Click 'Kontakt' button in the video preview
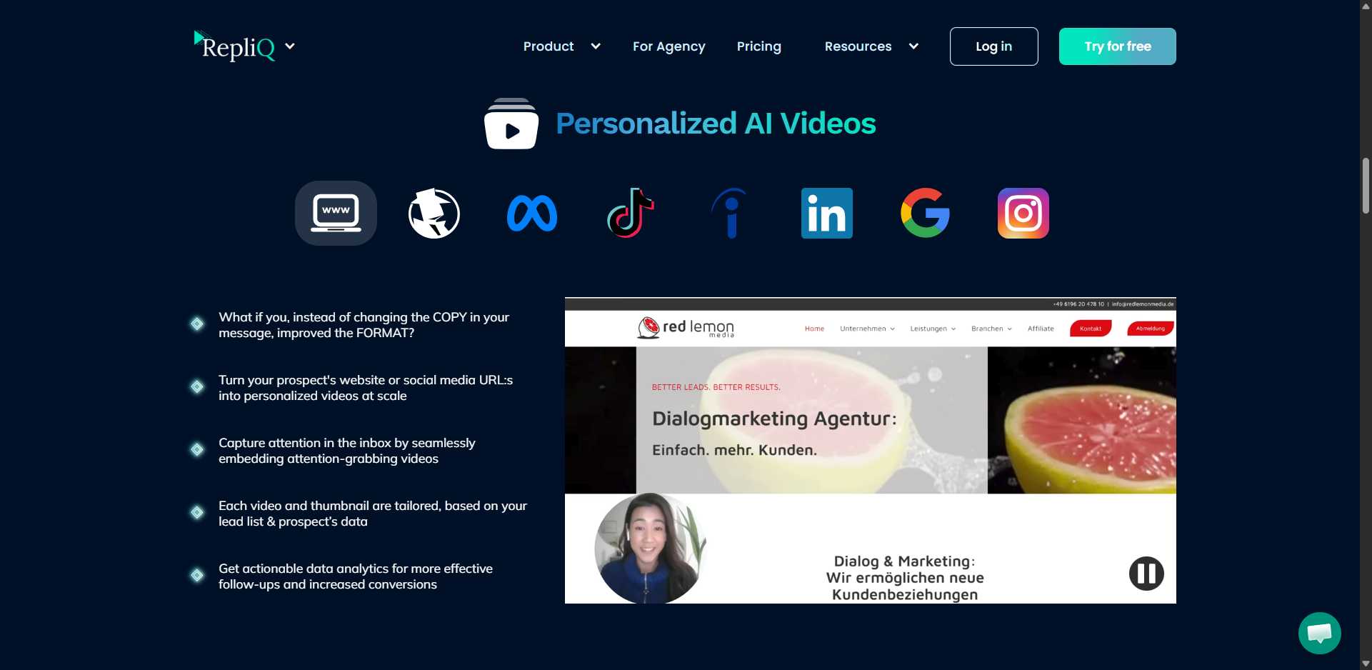 [x=1091, y=329]
